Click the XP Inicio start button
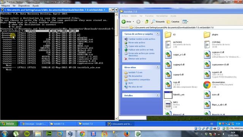The height and width of the screenshot is (137, 243). point(9,124)
